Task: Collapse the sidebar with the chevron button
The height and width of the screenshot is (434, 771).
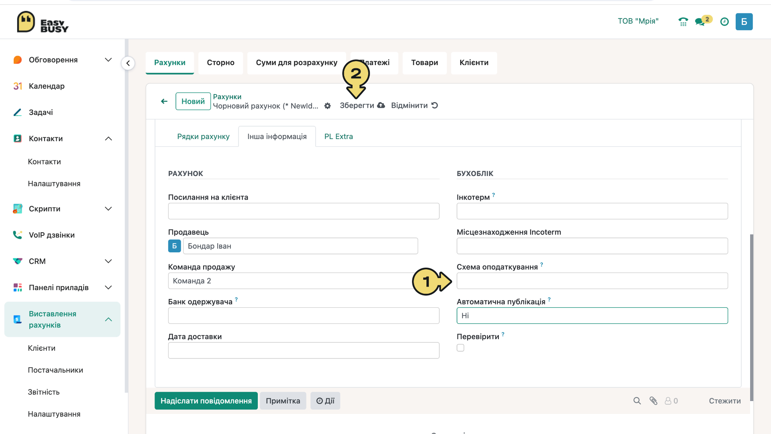Action: coord(128,63)
